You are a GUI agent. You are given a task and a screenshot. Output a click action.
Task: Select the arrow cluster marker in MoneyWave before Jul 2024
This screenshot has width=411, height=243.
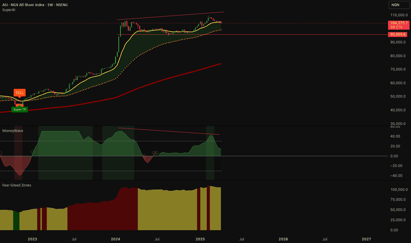(155, 153)
